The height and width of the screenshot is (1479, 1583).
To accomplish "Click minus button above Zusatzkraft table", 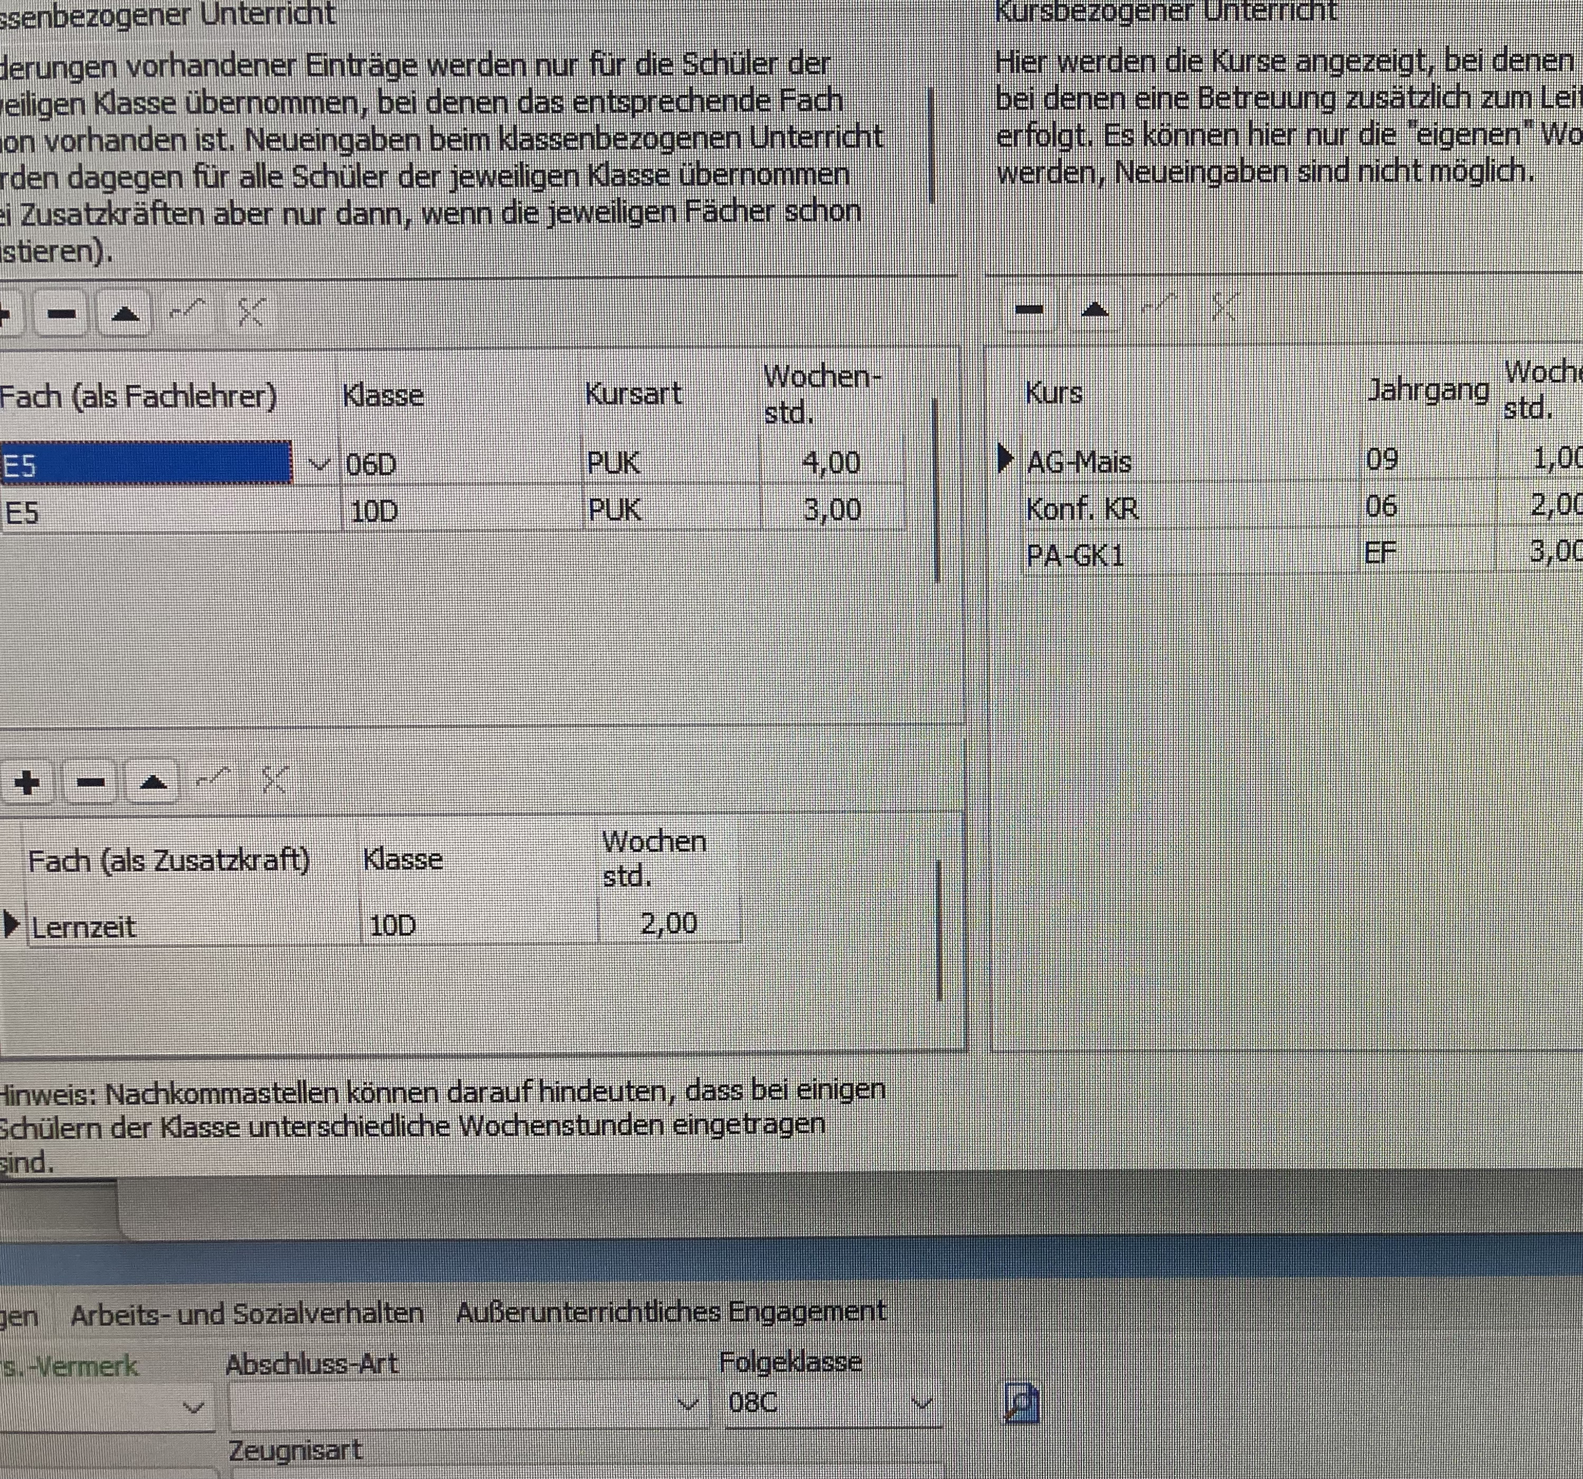I will (90, 782).
